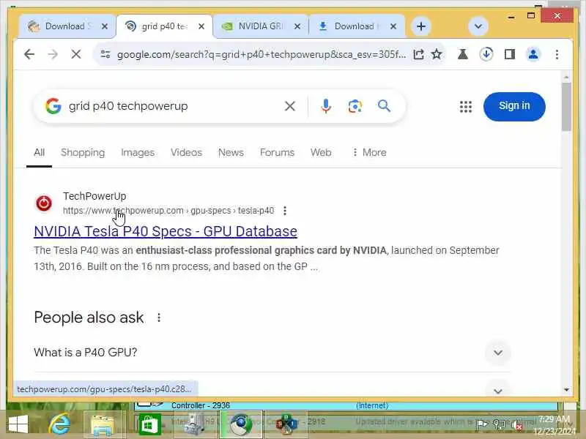586x439 pixels.
Task: Clear the search query with X
Action: click(x=290, y=106)
